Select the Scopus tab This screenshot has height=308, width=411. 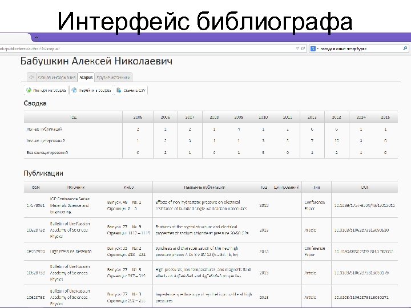(86, 77)
